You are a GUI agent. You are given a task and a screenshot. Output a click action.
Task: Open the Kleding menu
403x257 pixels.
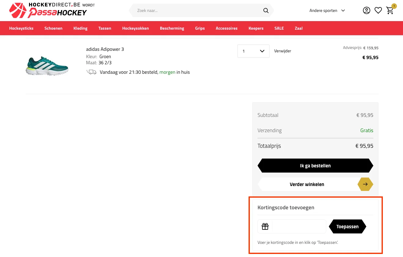(x=80, y=28)
